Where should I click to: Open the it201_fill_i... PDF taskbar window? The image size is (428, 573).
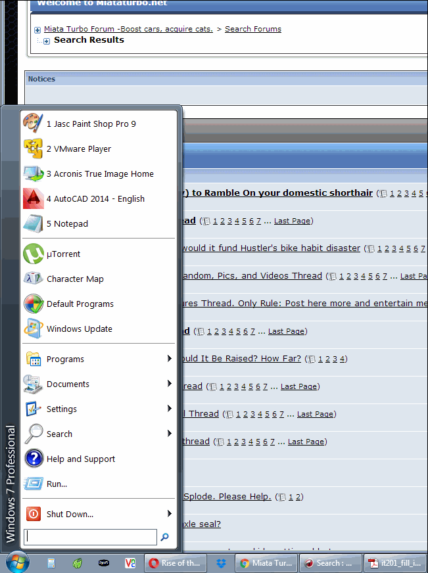tap(396, 563)
